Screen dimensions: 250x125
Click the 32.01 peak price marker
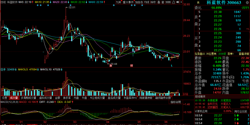coord(72,7)
